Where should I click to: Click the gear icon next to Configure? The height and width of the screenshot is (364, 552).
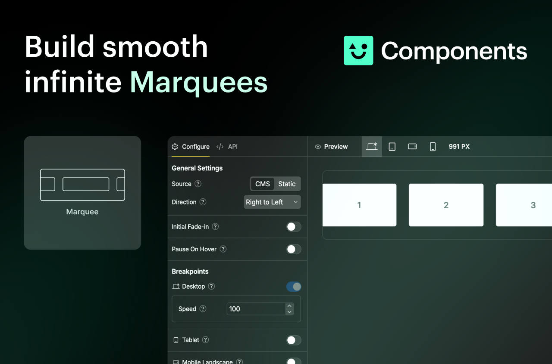click(x=175, y=146)
